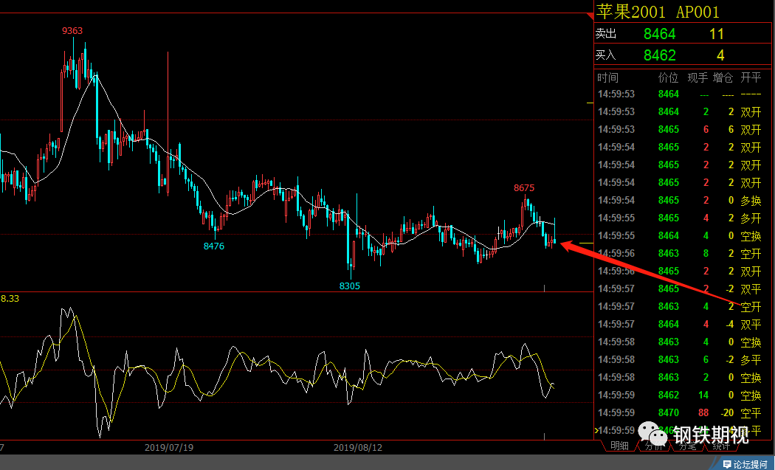Select the 14:59:54 row marked 多换
The image size is (775, 470).
coord(680,200)
